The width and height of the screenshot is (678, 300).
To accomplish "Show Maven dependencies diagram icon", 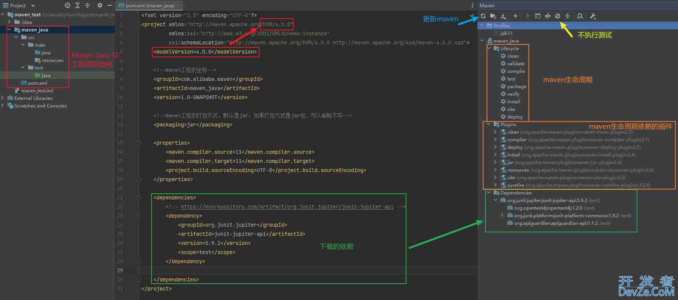I will (580, 16).
